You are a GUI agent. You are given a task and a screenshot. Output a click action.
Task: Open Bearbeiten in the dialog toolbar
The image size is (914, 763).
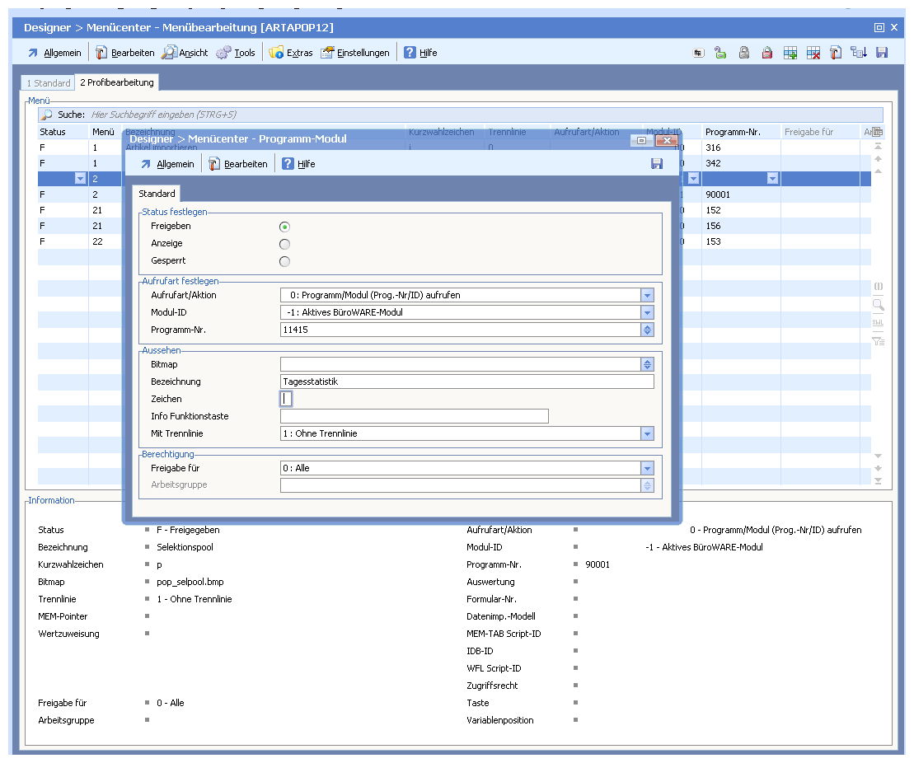[238, 164]
